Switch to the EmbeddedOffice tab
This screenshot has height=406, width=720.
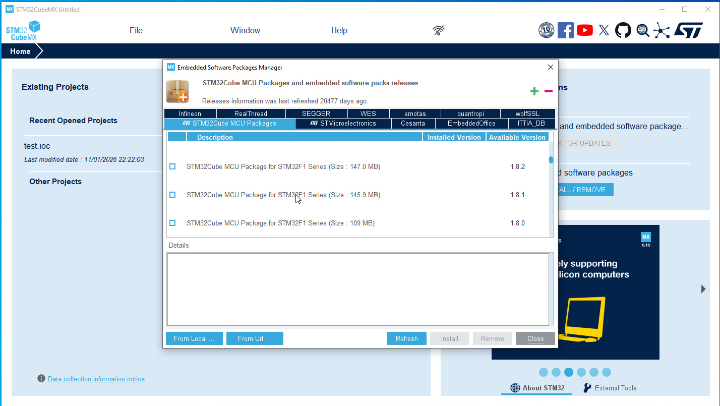(471, 124)
